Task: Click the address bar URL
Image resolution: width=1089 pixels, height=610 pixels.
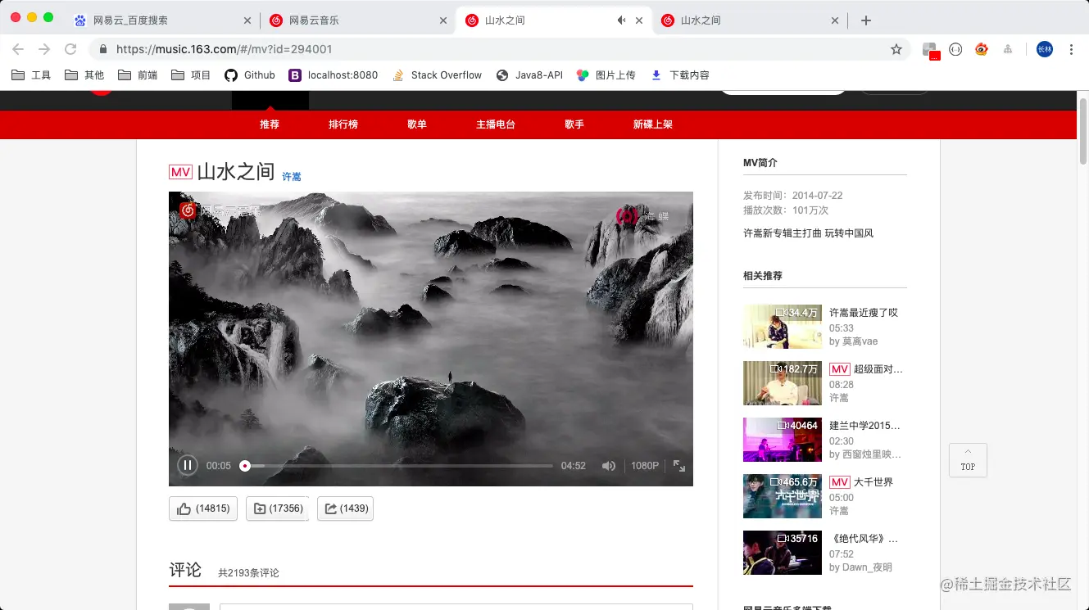Action: click(224, 49)
